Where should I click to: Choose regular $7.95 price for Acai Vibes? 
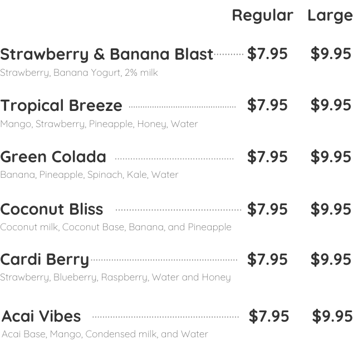tap(269, 316)
